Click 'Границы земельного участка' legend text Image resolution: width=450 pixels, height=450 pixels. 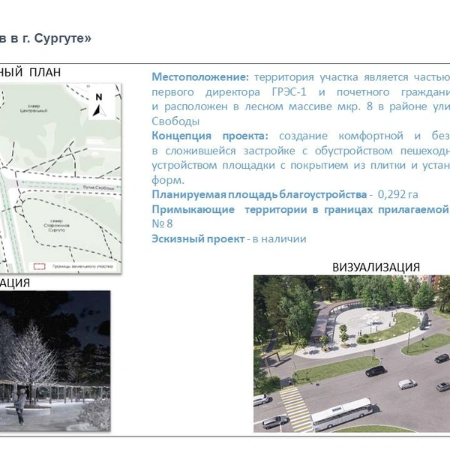point(82,266)
